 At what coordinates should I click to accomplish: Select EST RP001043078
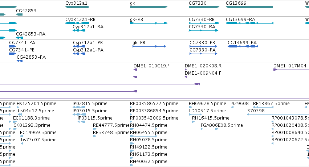(290, 118)
